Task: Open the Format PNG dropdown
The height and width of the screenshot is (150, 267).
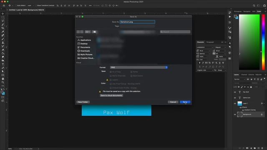Action: click(139, 67)
